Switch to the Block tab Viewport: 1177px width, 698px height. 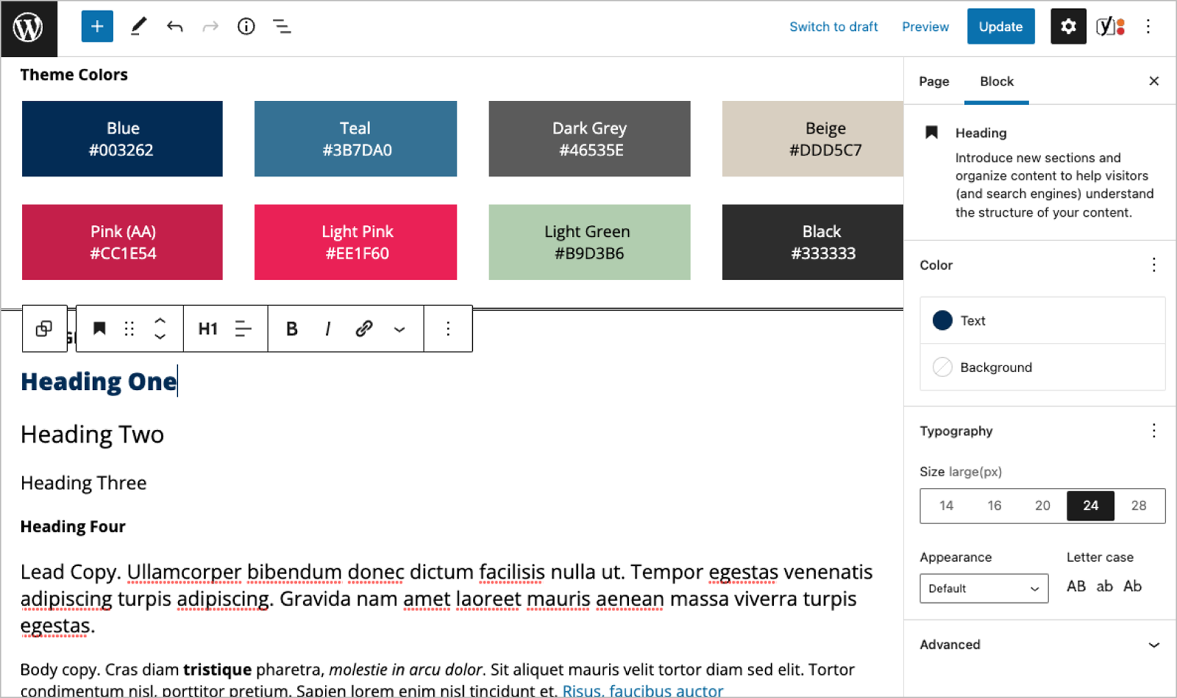pyautogui.click(x=996, y=81)
